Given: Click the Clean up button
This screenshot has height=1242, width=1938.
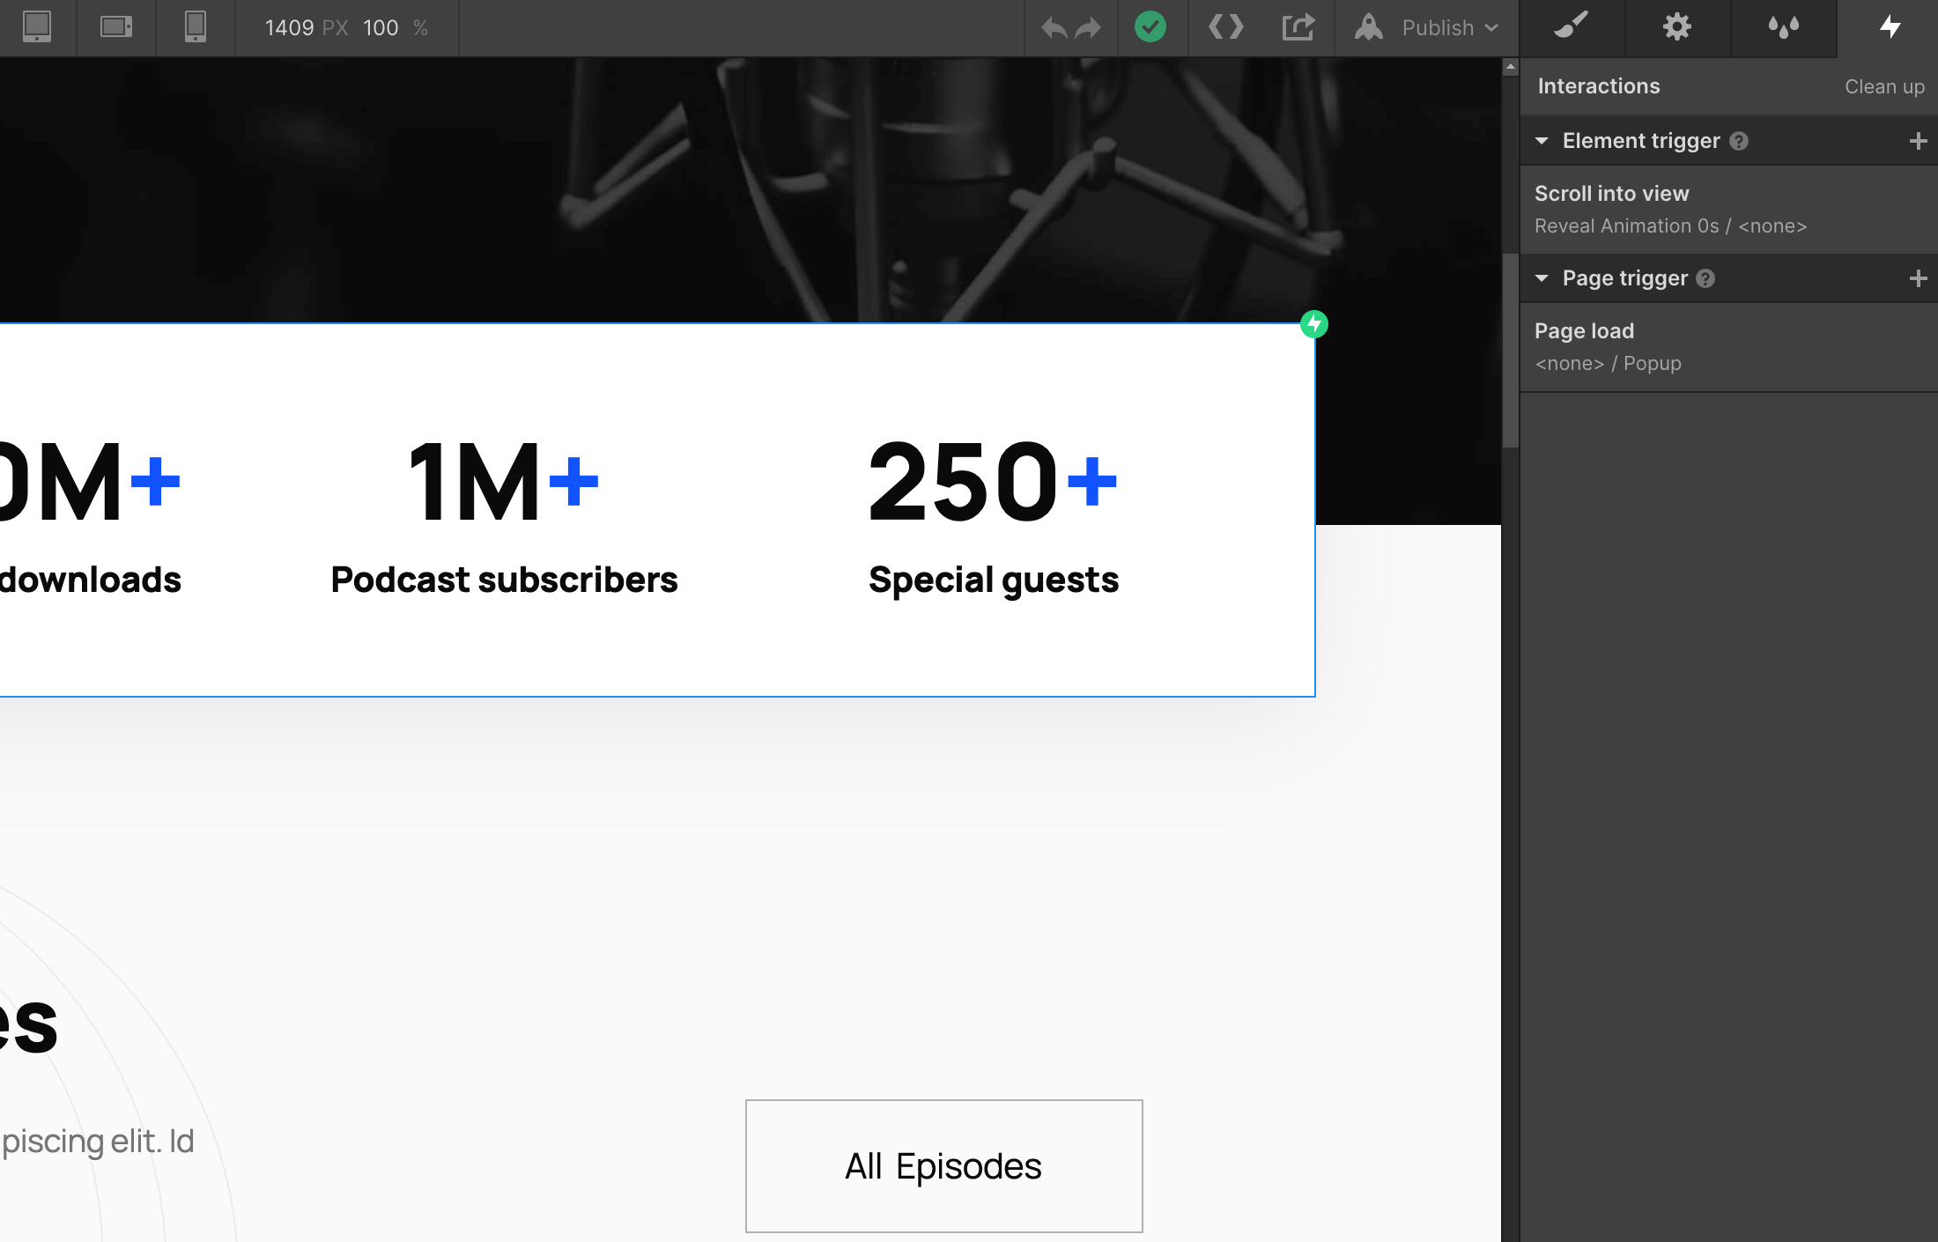Looking at the screenshot, I should pos(1884,86).
